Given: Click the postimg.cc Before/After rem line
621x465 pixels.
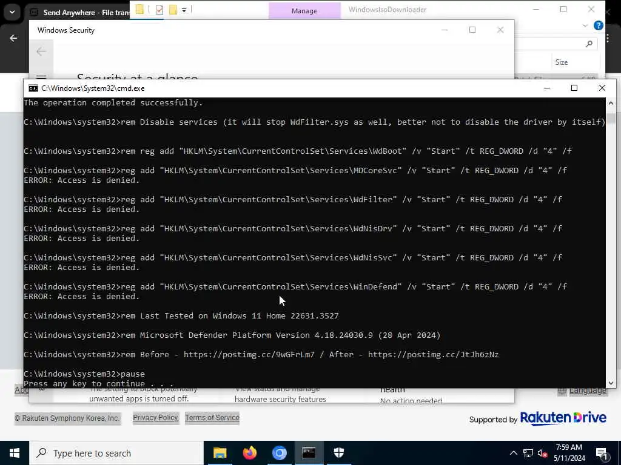Looking at the screenshot, I should coord(261,355).
